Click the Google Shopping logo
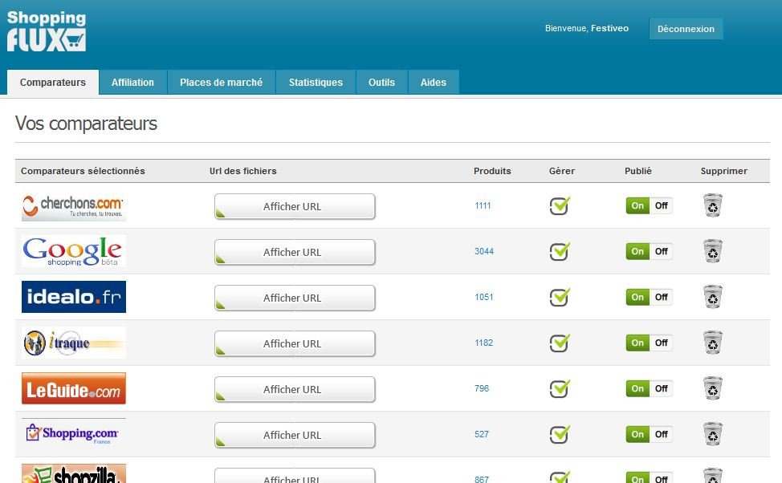 point(73,252)
